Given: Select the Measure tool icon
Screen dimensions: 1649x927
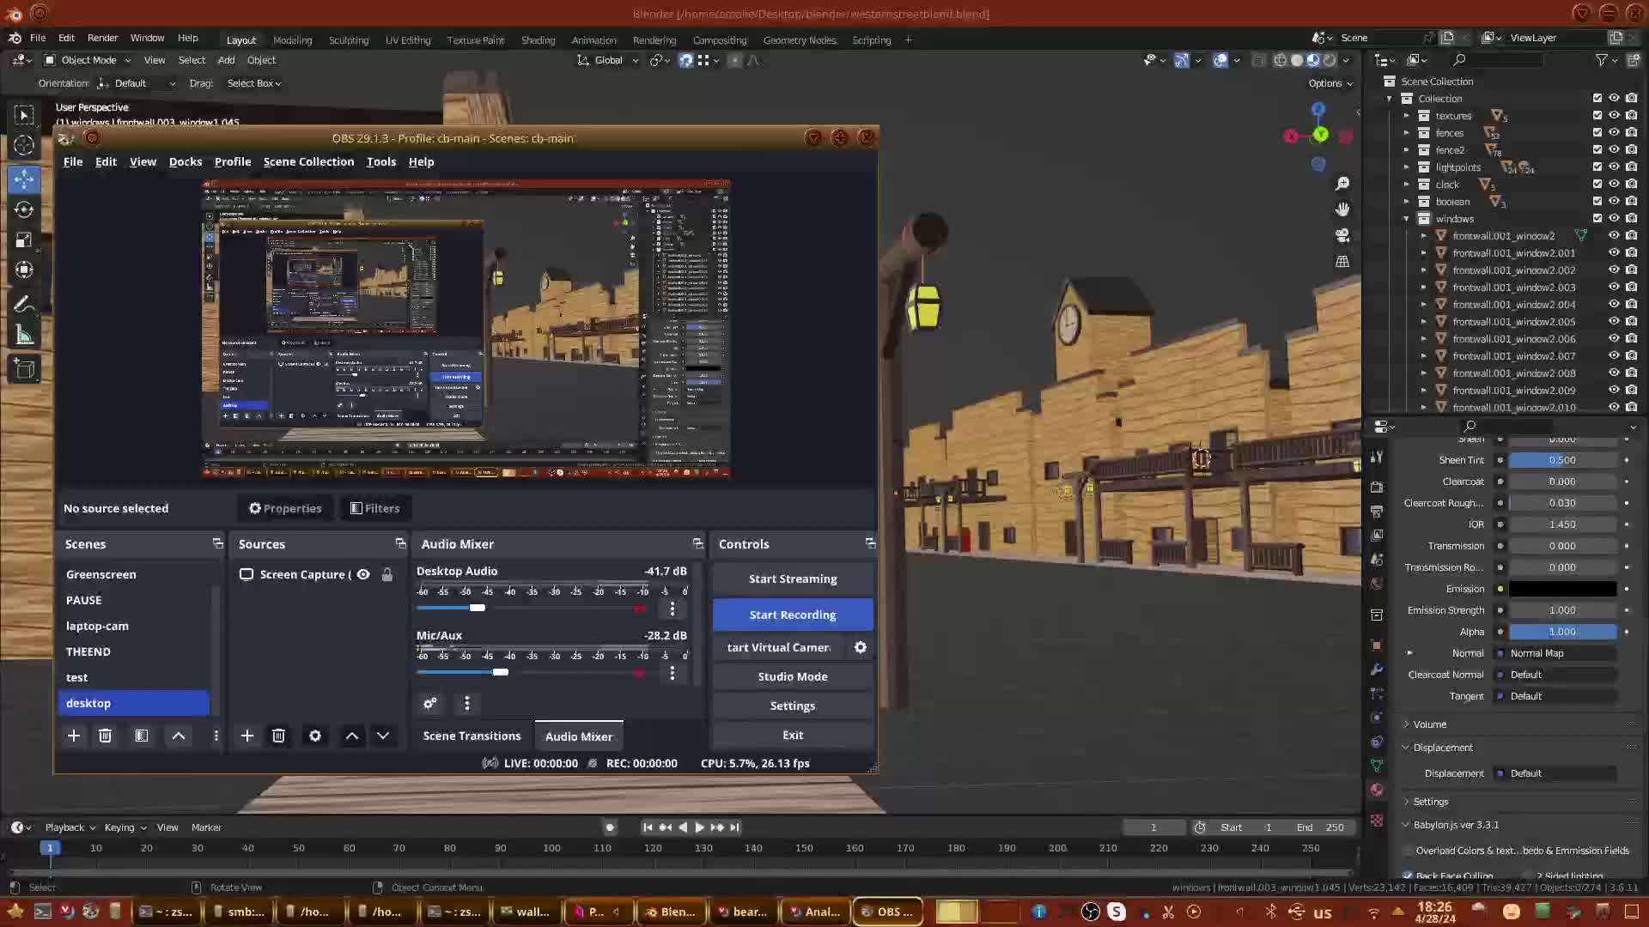Looking at the screenshot, I should (x=24, y=336).
